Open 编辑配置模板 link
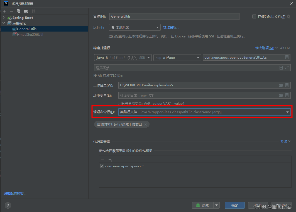The width and height of the screenshot is (296, 212). coord(15,194)
